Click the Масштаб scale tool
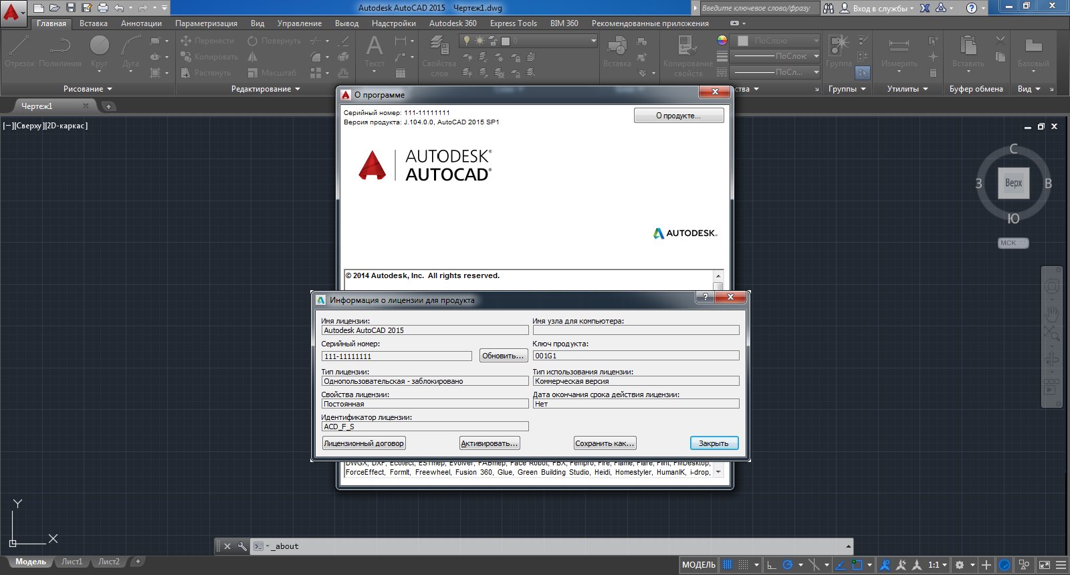Viewport: 1070px width, 575px height. [x=272, y=73]
